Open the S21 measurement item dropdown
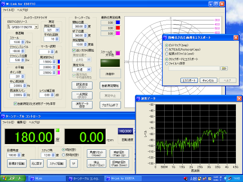Screen dimensions: 243x182 [57, 30]
